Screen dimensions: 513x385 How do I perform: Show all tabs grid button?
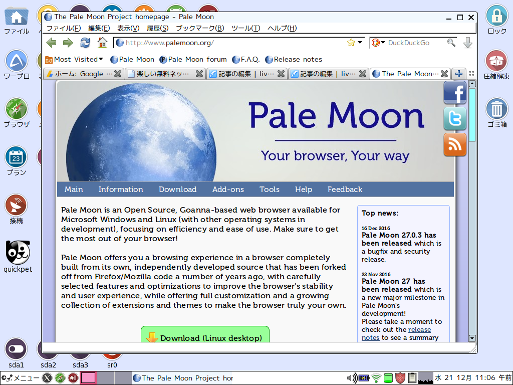tap(471, 74)
